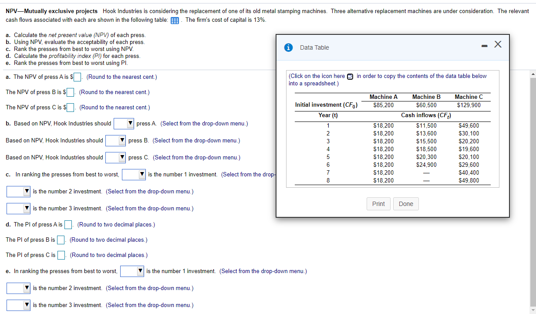Click the Data Table dialog title

tap(314, 47)
